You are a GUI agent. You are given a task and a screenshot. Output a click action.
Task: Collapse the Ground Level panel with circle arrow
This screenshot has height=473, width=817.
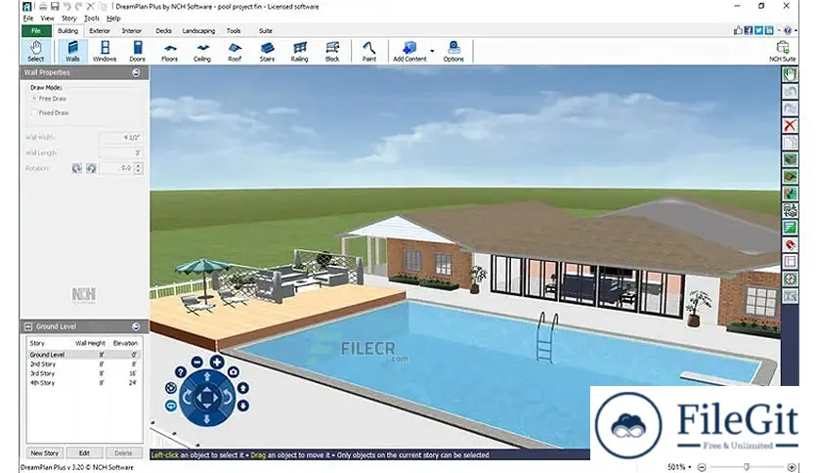click(136, 326)
